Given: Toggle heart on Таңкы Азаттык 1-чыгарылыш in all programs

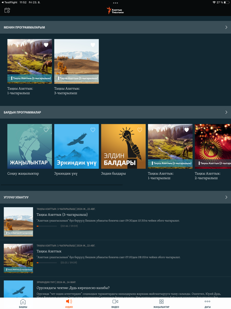Looking at the screenshot, I should [x=186, y=130].
